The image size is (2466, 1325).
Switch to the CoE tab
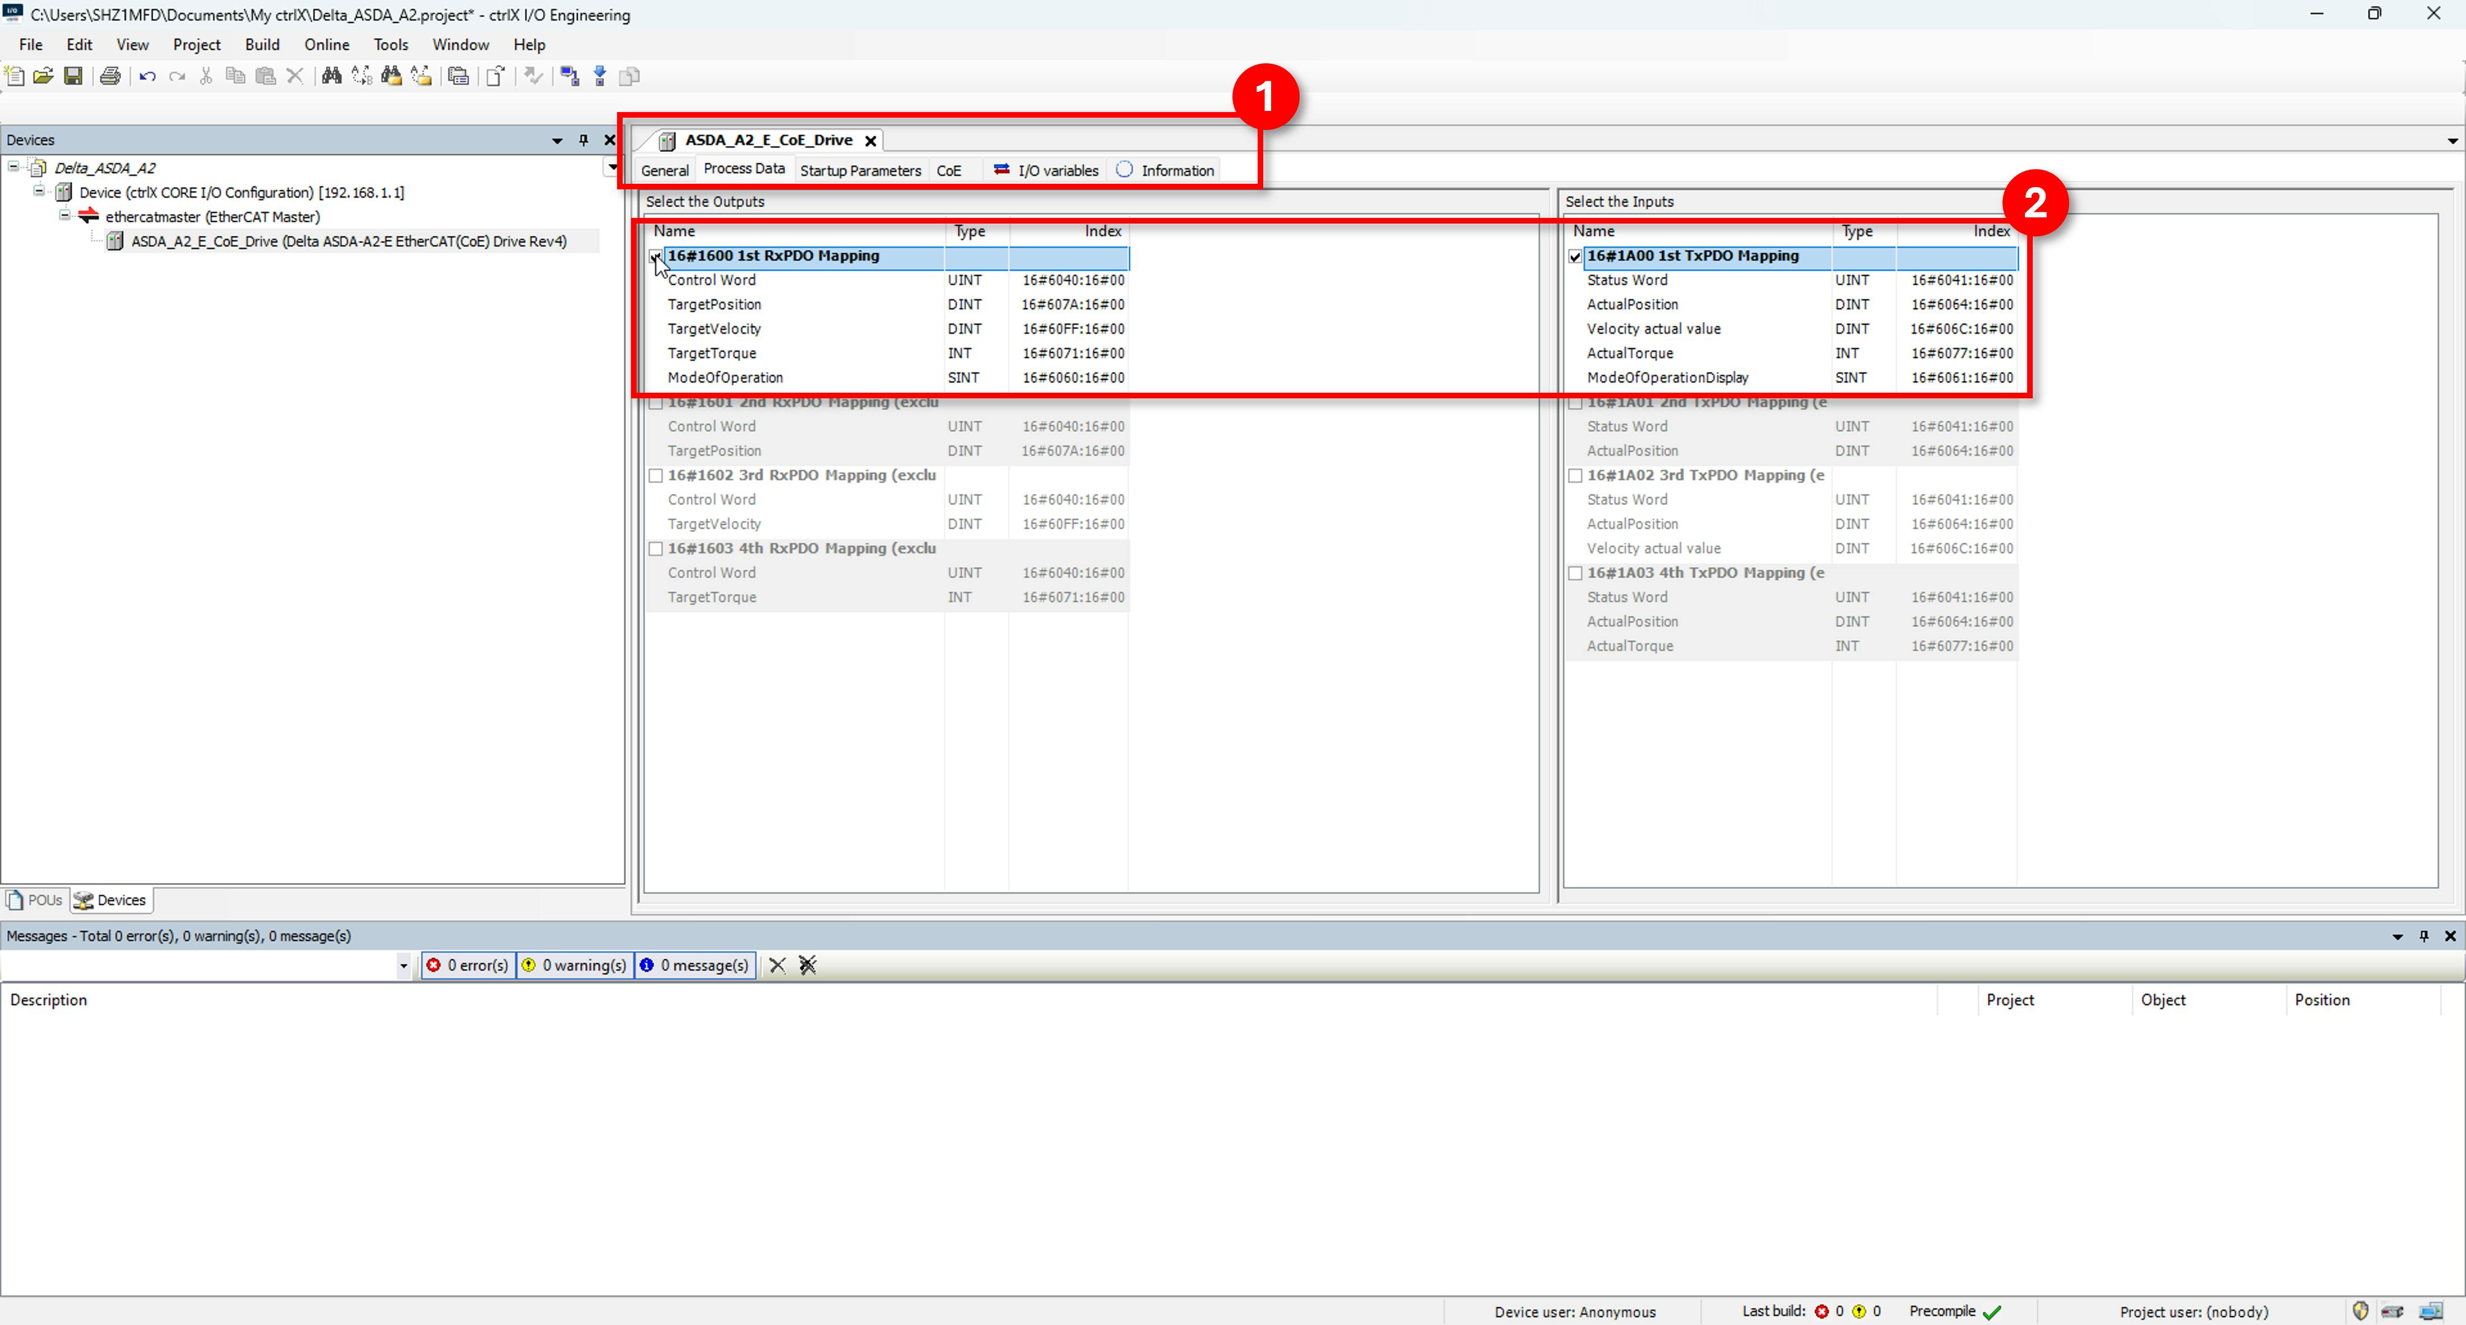(x=949, y=170)
